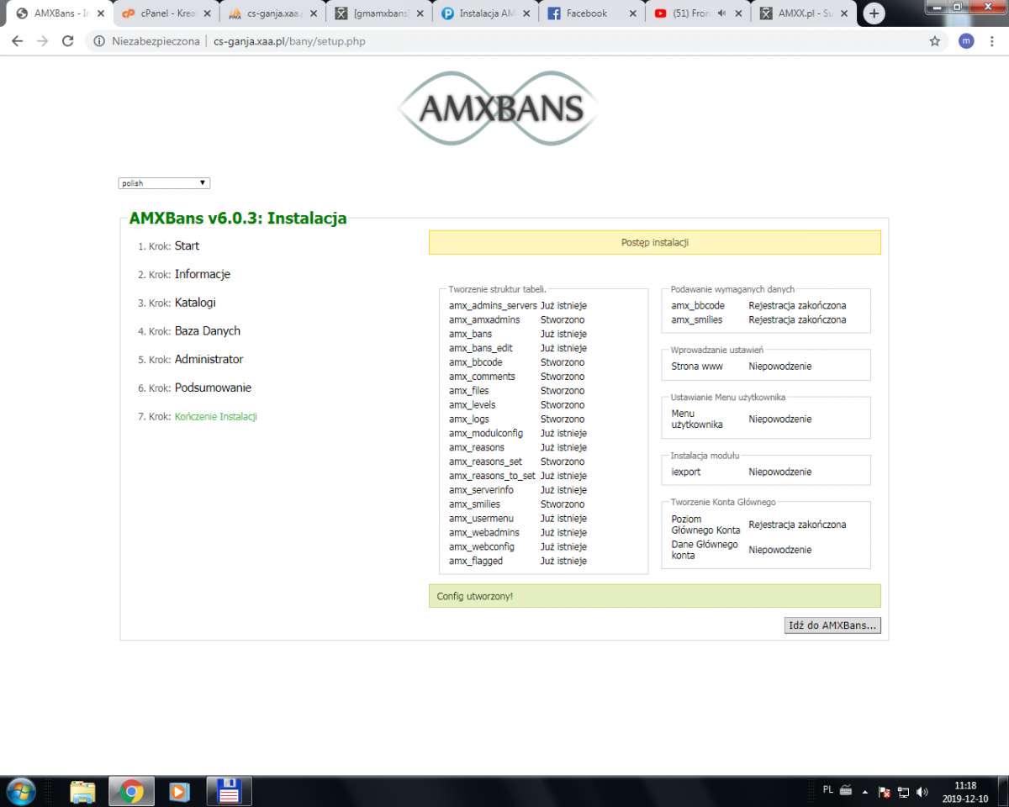Open the polish language dropdown

164,182
